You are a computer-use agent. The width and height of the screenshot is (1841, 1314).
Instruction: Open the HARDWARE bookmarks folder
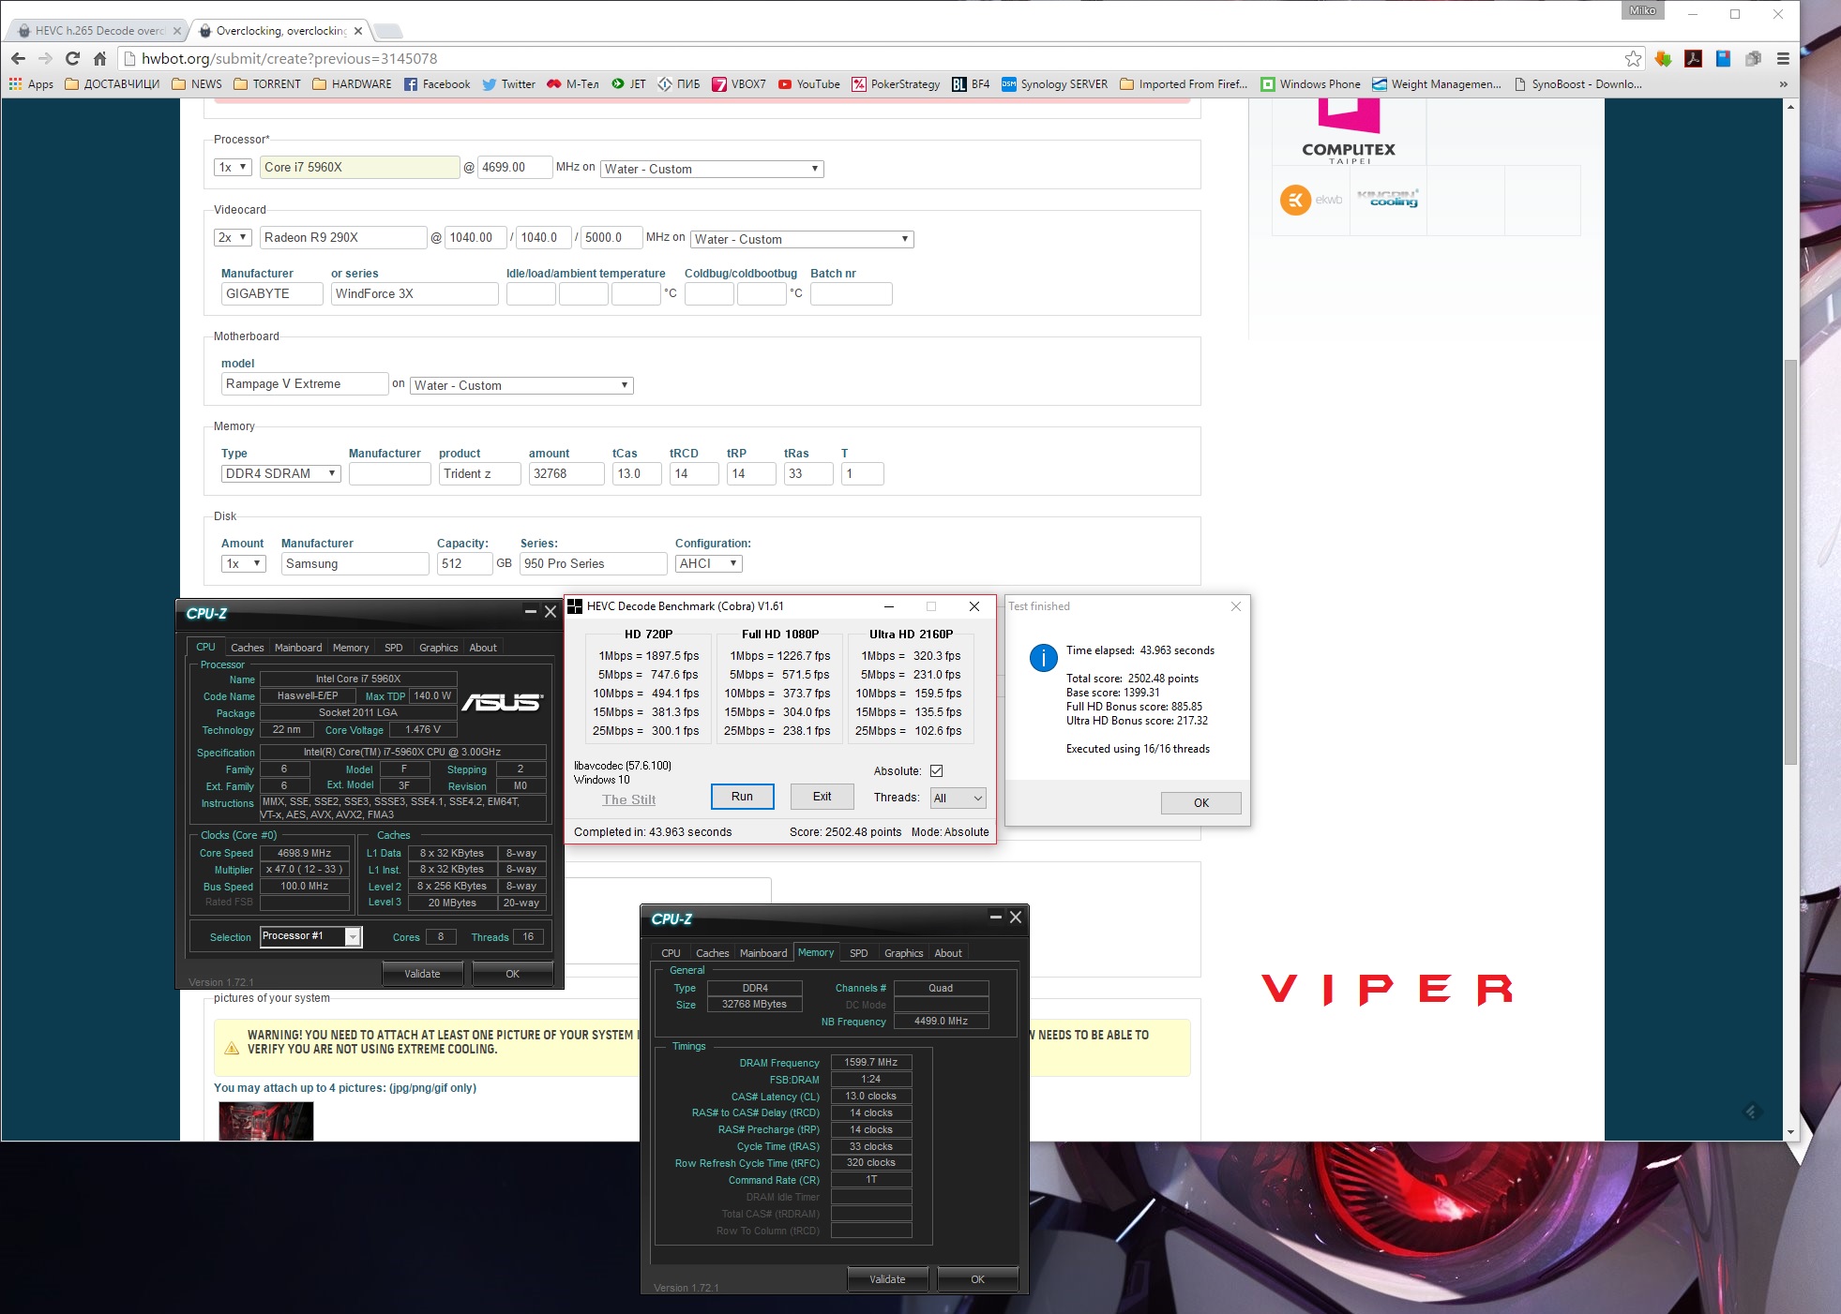(x=352, y=84)
